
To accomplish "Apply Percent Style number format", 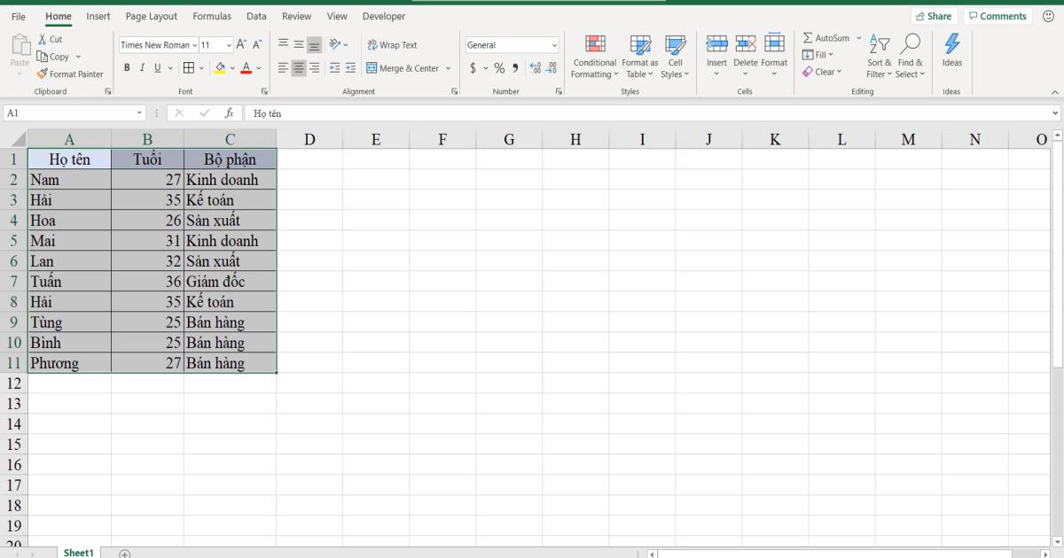I will (x=498, y=67).
